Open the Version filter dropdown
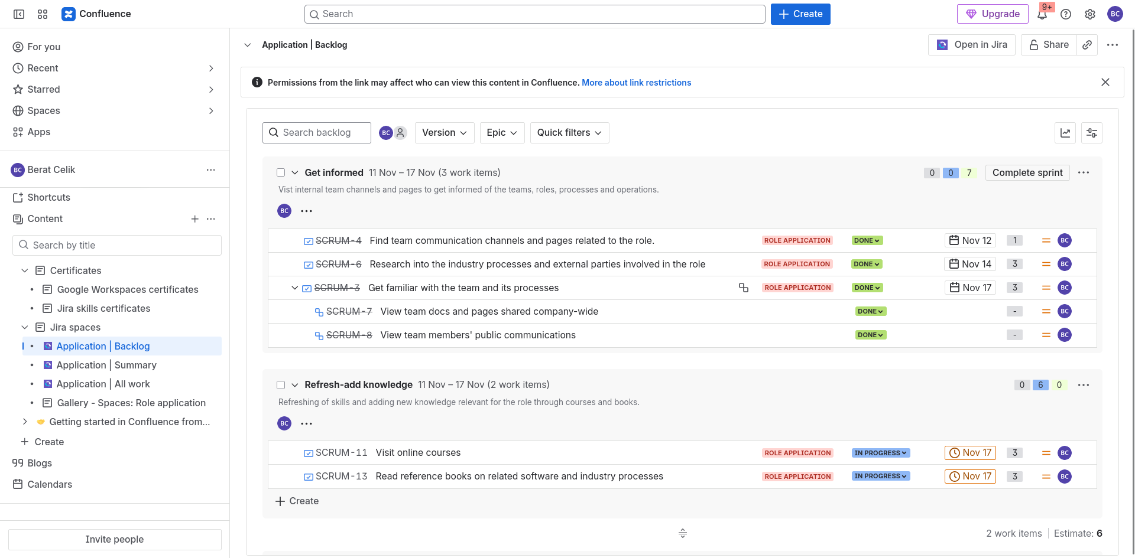 point(445,133)
